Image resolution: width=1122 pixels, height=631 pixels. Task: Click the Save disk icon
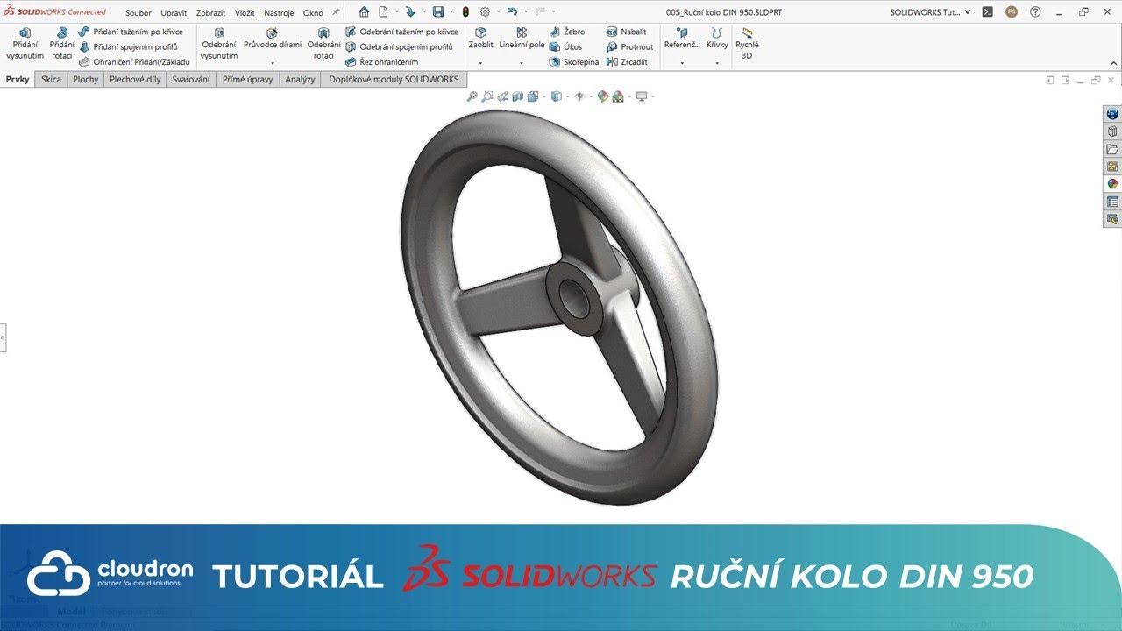pyautogui.click(x=438, y=12)
